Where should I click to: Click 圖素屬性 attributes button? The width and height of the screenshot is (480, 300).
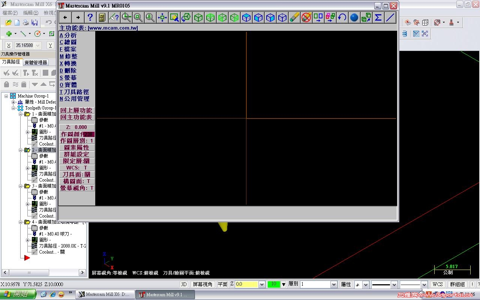click(77, 147)
